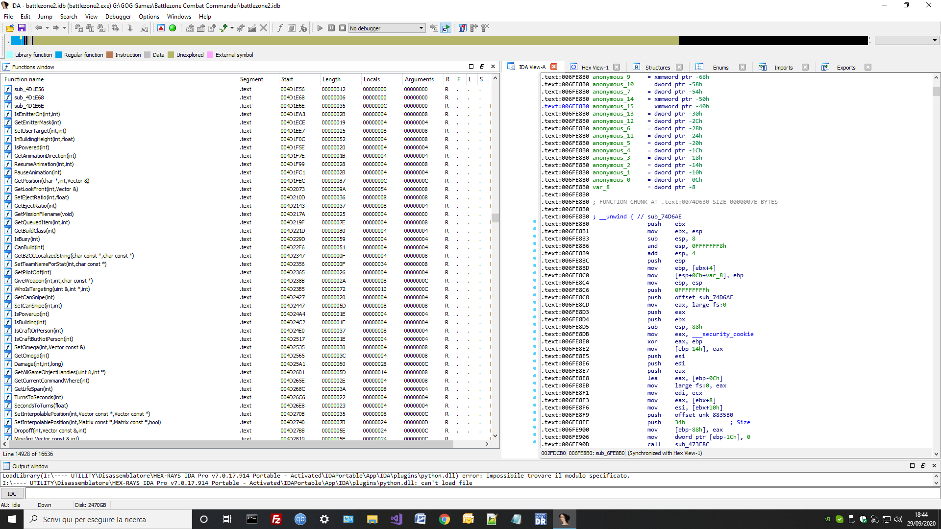Expand the jump forward history arrow
Viewport: 941px width, 529px height.
point(64,28)
